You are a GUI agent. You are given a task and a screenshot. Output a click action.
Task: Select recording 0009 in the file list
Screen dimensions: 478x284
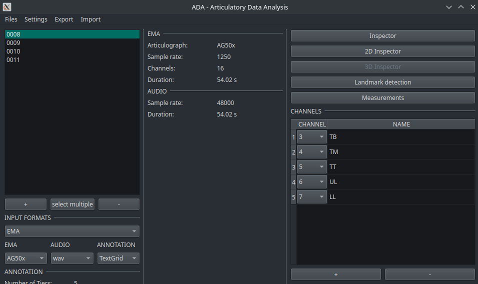[13, 43]
